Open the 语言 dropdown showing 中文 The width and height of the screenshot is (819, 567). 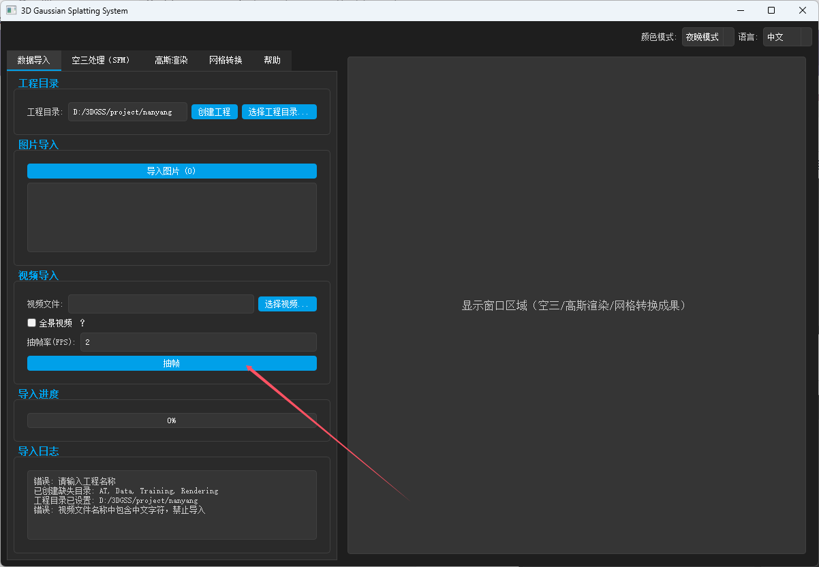pyautogui.click(x=787, y=37)
